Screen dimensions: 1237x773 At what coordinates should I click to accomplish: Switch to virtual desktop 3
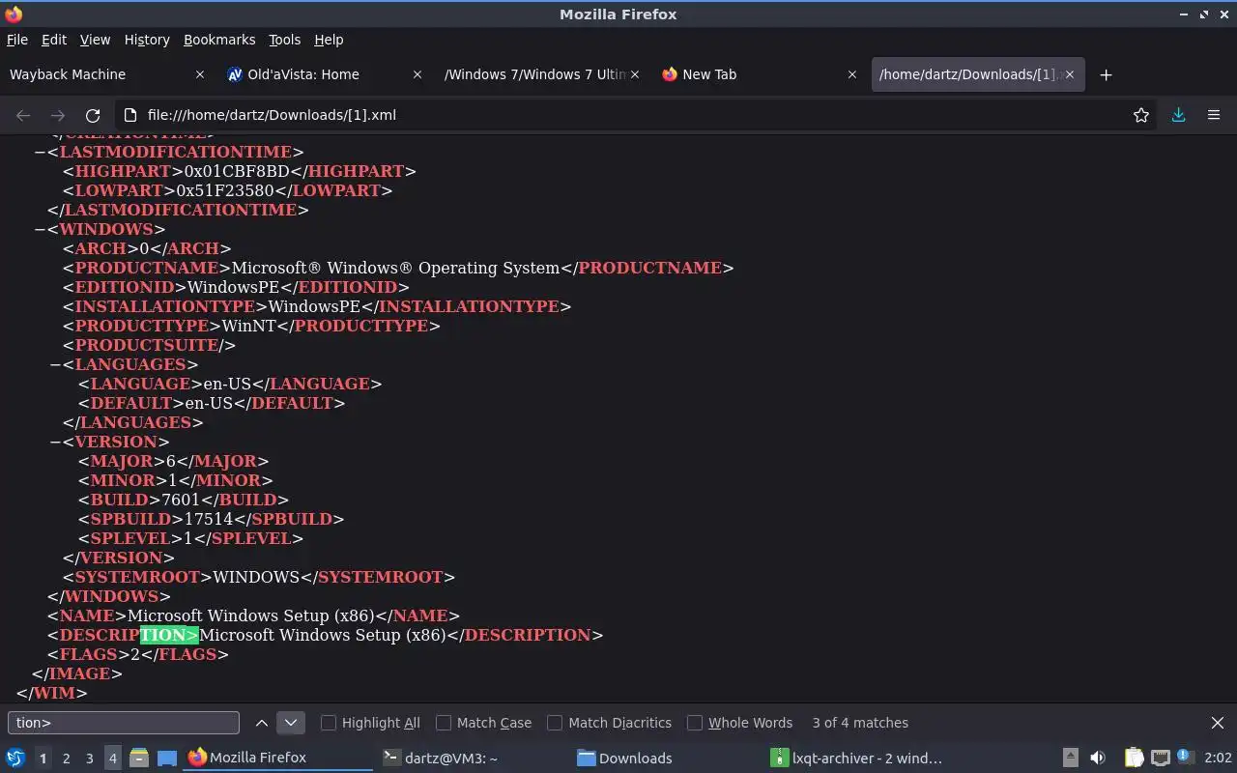89,759
